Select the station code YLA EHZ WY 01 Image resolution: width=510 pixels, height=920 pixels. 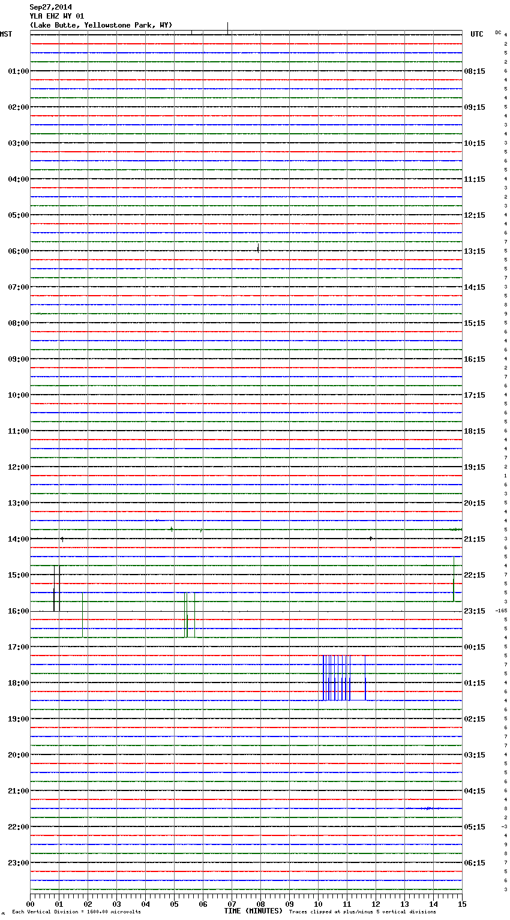[57, 16]
